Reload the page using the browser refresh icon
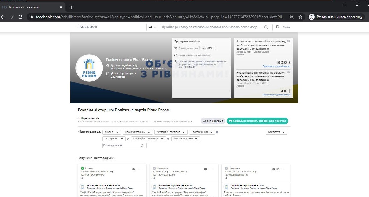Image resolution: width=369 pixels, height=197 pixels. point(20,17)
